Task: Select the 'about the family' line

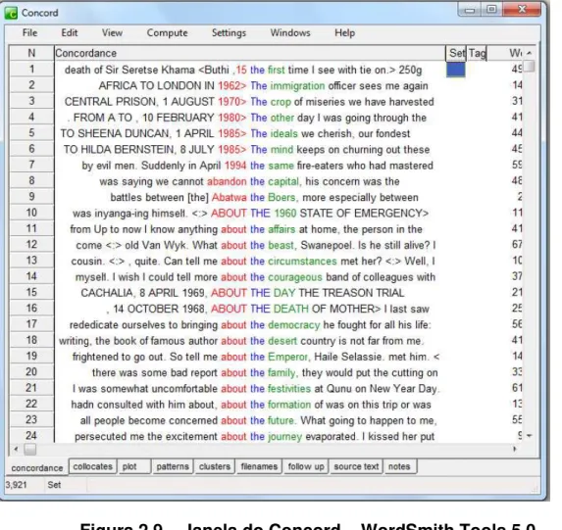Action: coord(250,372)
